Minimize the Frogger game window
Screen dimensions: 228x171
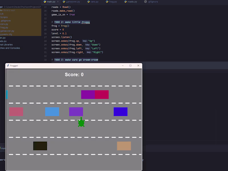pyautogui.click(x=123, y=66)
